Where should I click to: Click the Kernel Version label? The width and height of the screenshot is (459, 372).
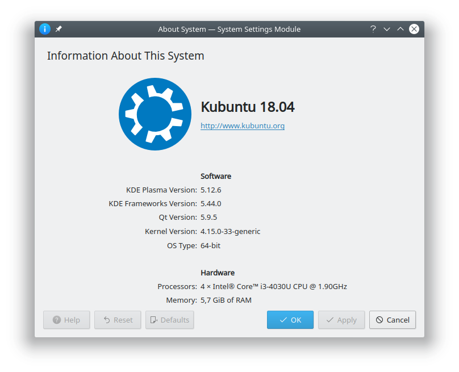pyautogui.click(x=171, y=231)
